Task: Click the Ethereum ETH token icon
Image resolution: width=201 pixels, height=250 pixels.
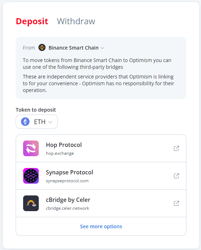Action: [25, 122]
